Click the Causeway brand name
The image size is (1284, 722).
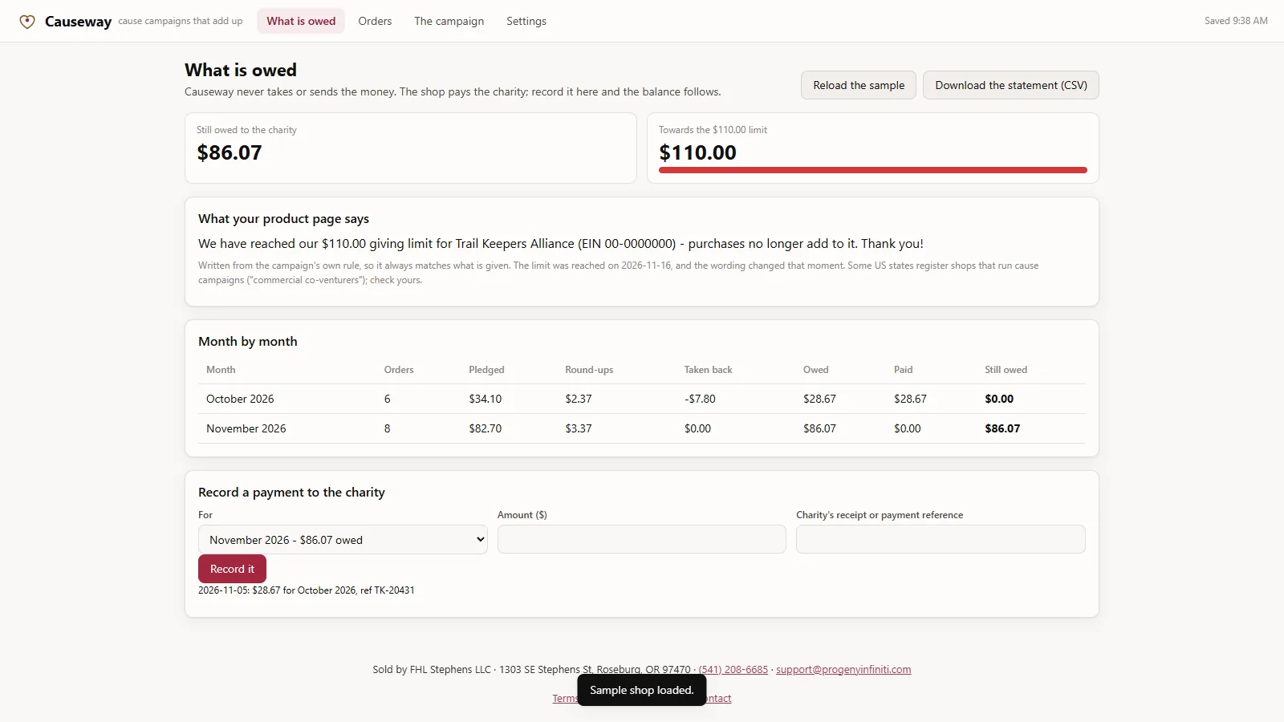tap(78, 22)
